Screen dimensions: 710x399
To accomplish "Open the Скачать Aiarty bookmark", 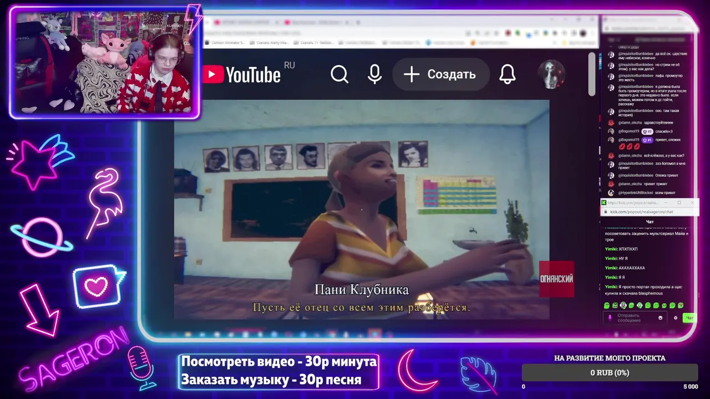I will (269, 43).
